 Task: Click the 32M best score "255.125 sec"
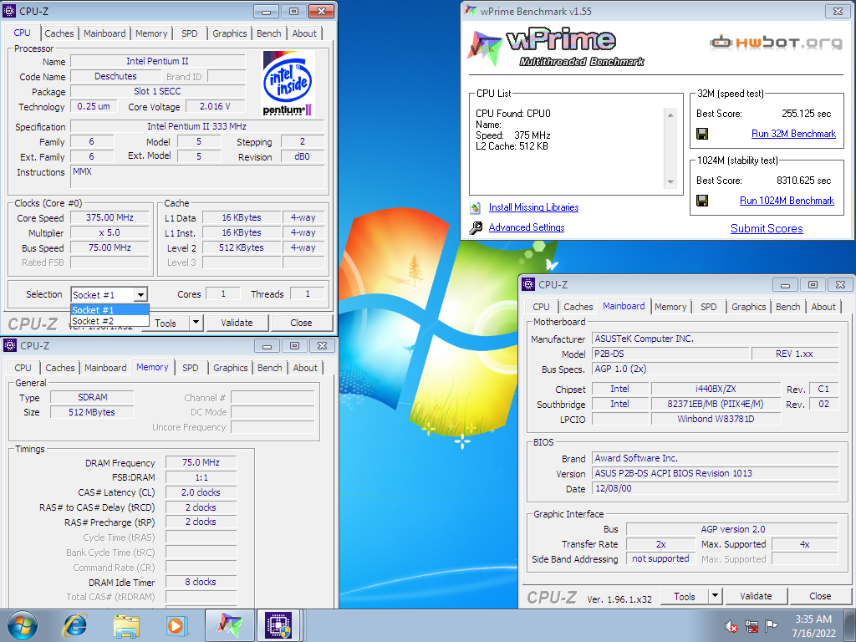coord(807,114)
